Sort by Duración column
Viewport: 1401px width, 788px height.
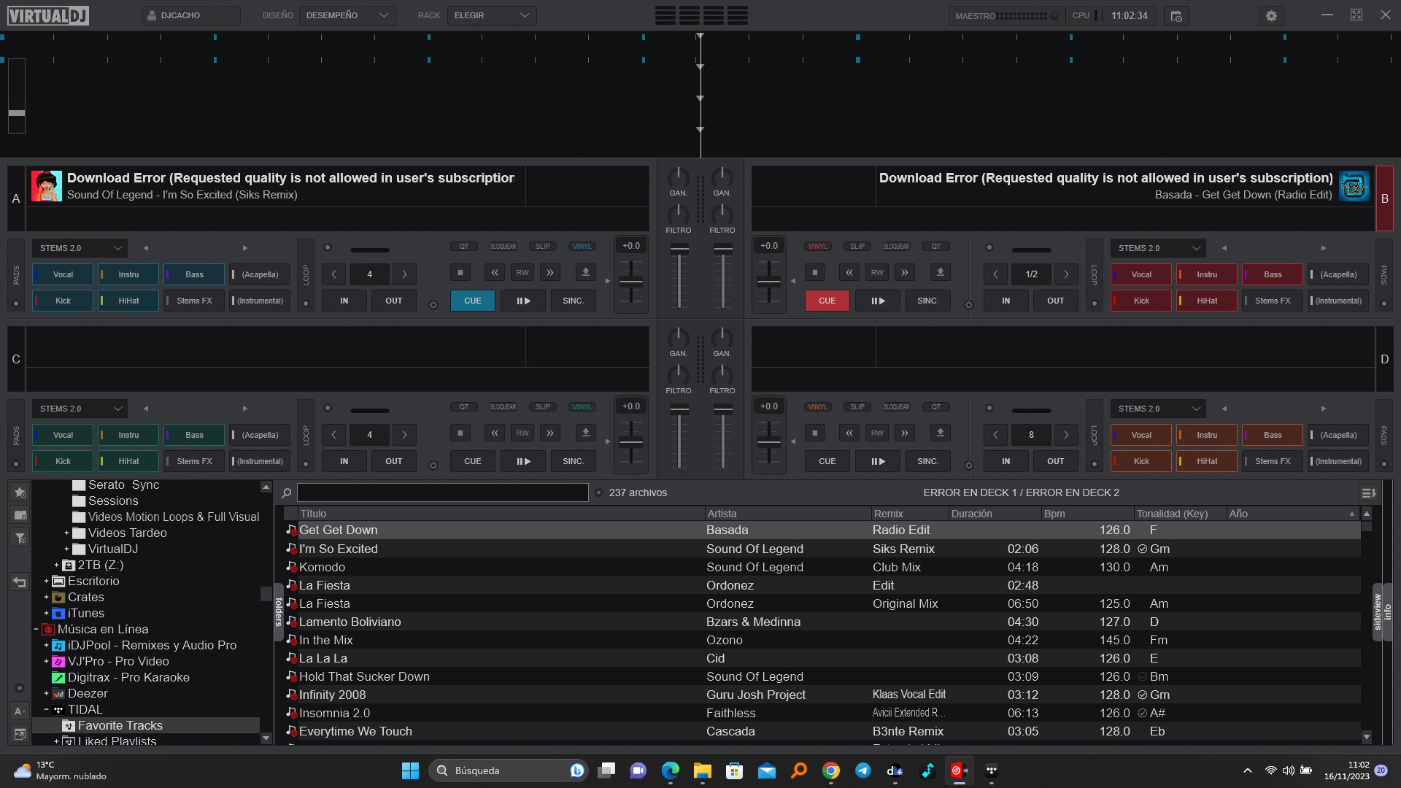tap(995, 514)
